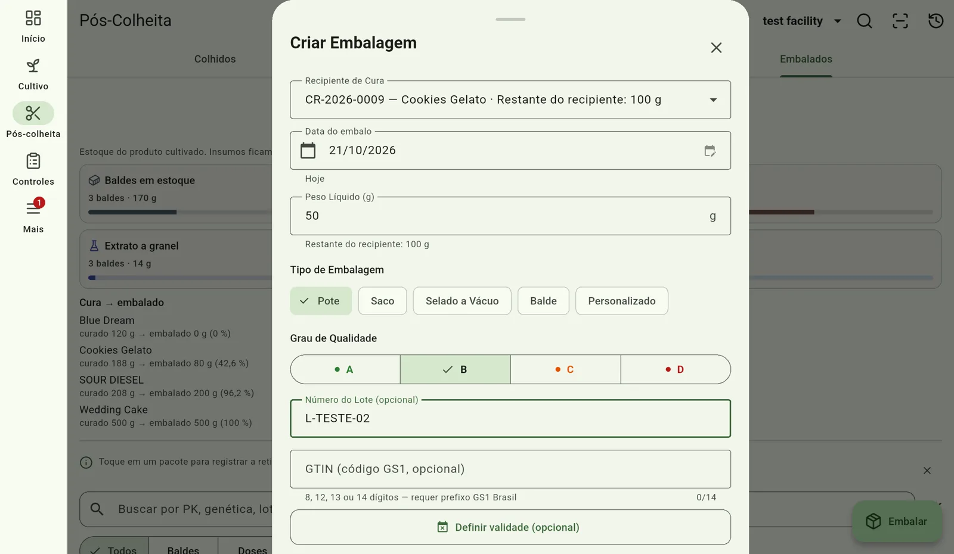
Task: Choose the Saco packaging type
Action: (x=382, y=301)
